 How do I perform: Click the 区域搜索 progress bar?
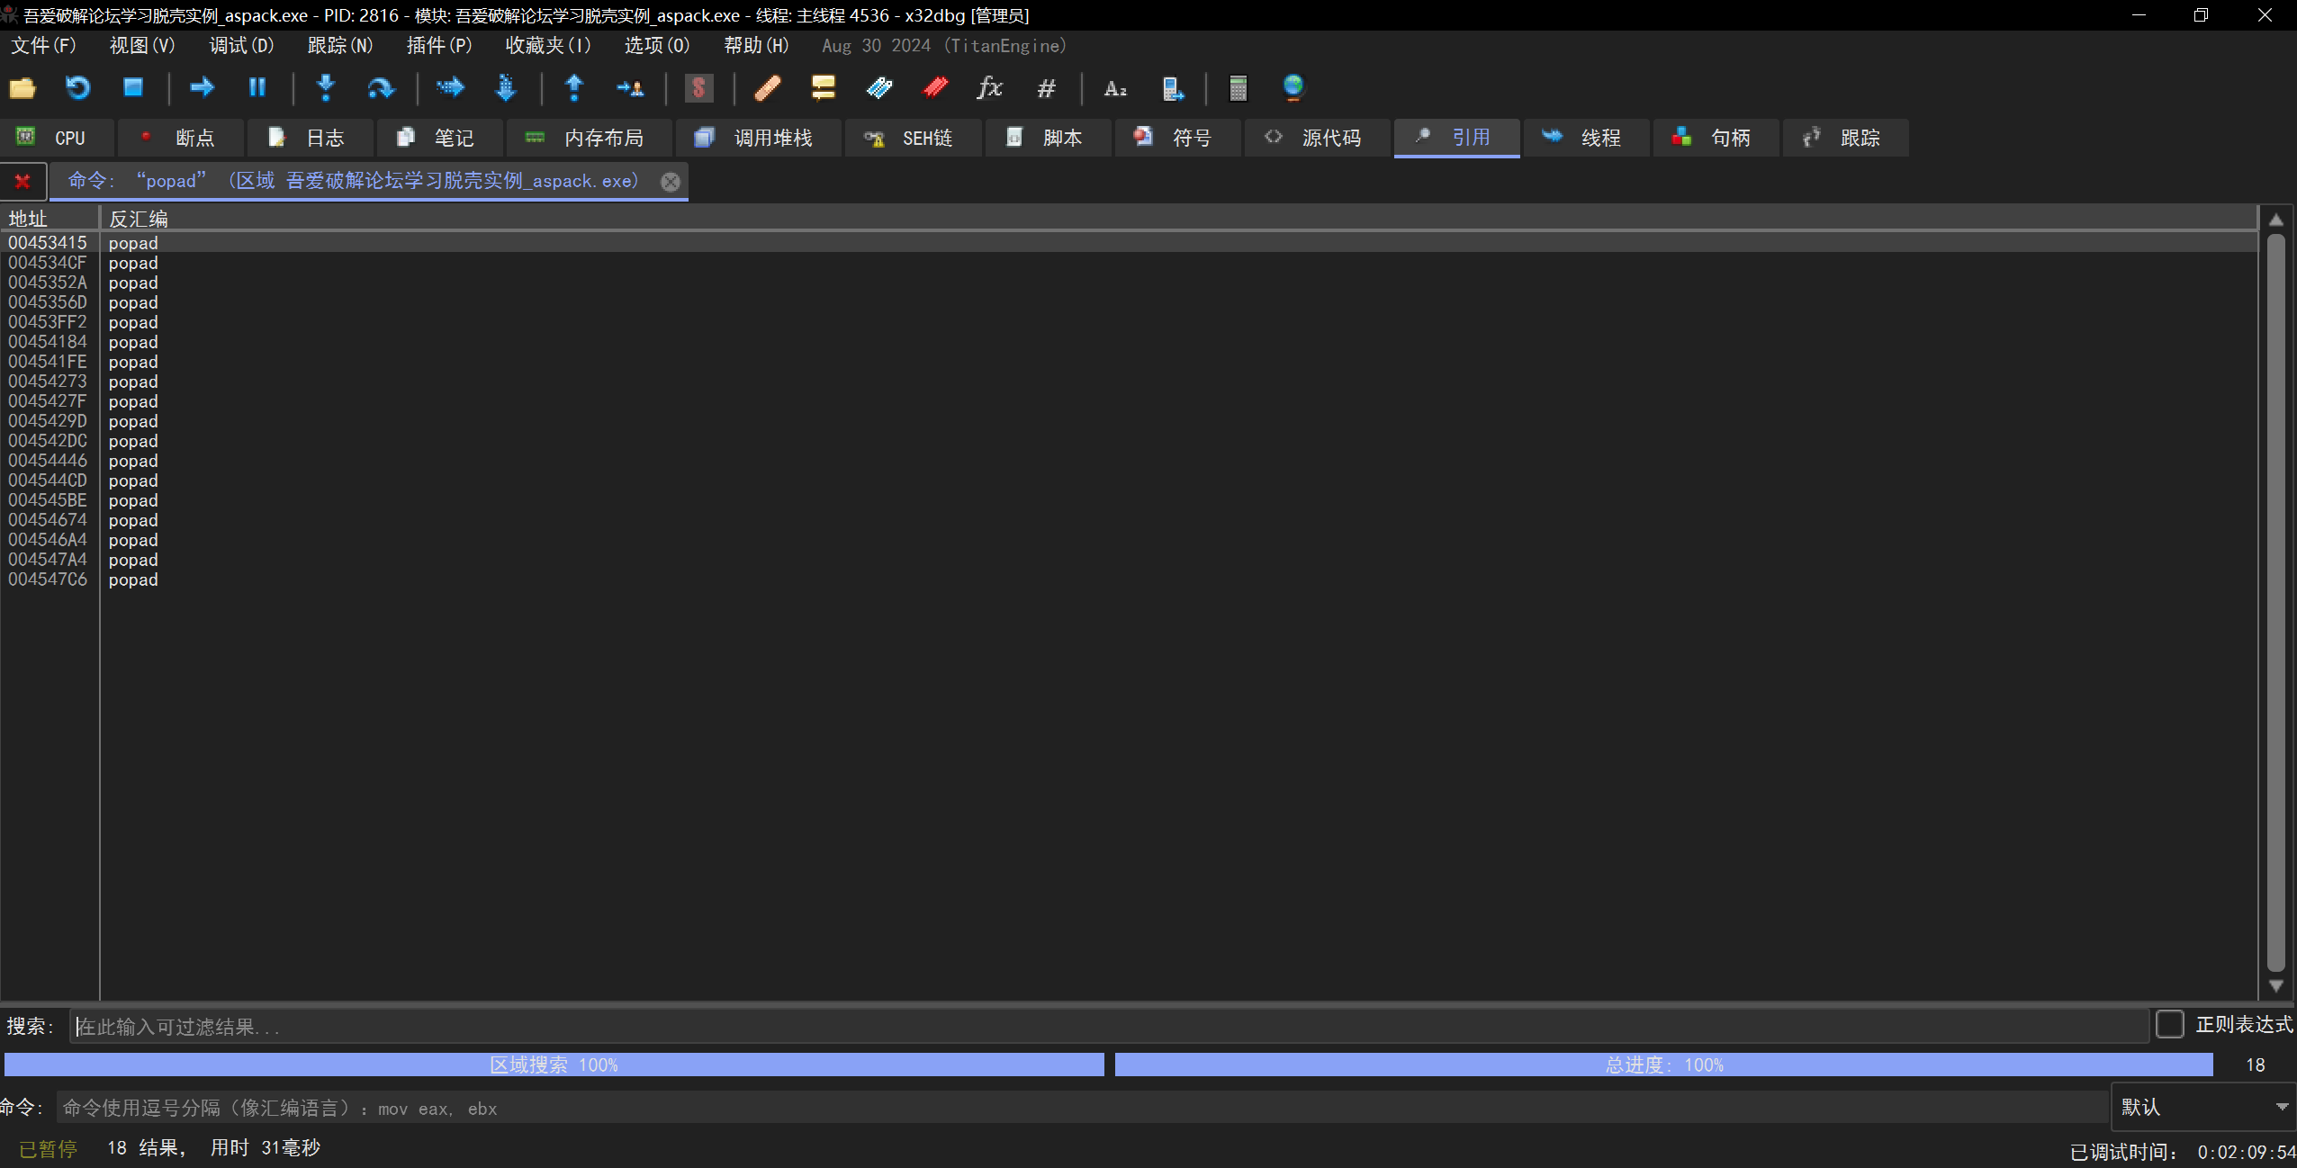click(x=554, y=1065)
